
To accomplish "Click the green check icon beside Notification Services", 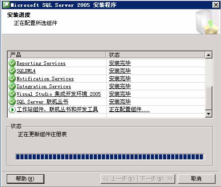I will 12,79.
